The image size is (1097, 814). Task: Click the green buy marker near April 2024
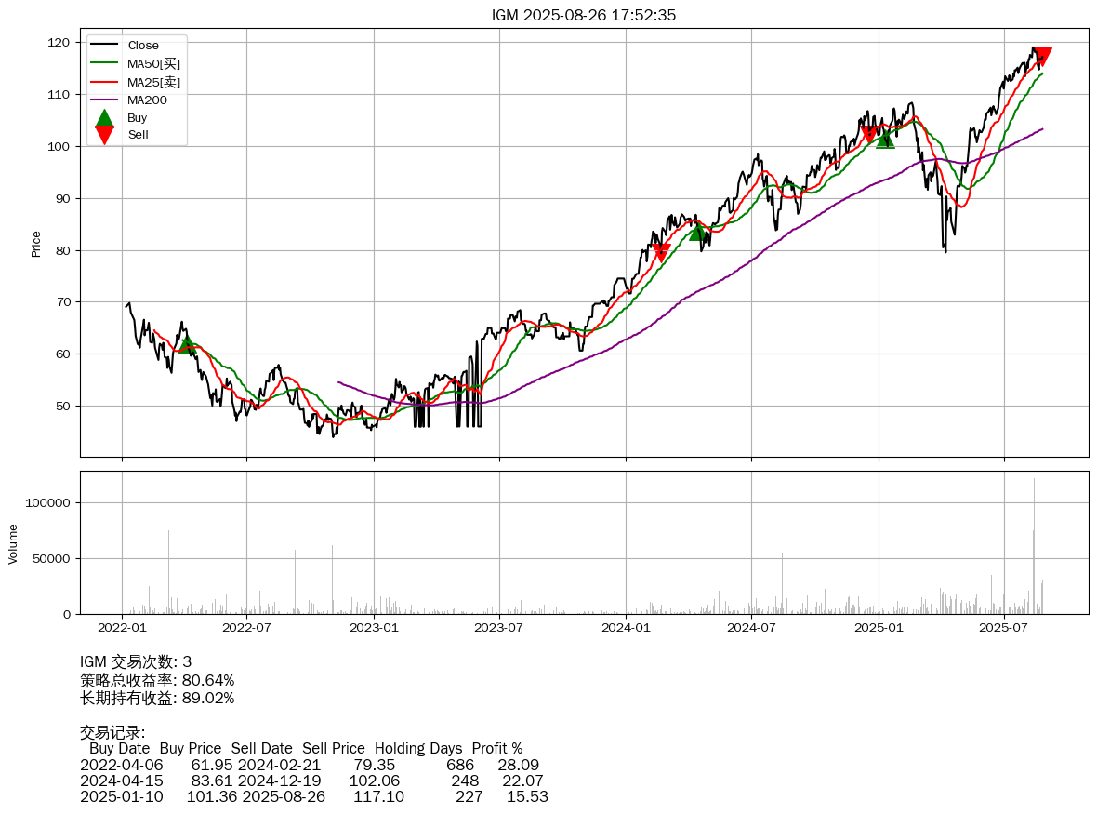coord(697,231)
